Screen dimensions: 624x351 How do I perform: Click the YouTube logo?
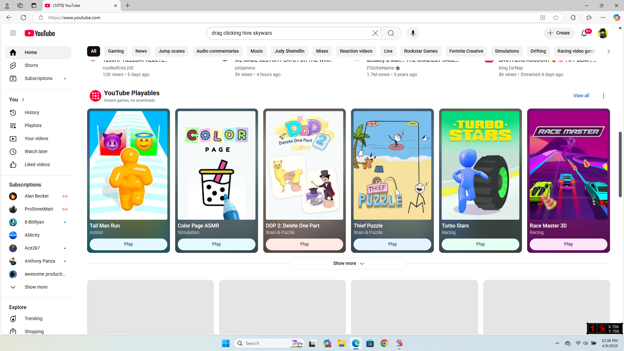click(x=40, y=33)
